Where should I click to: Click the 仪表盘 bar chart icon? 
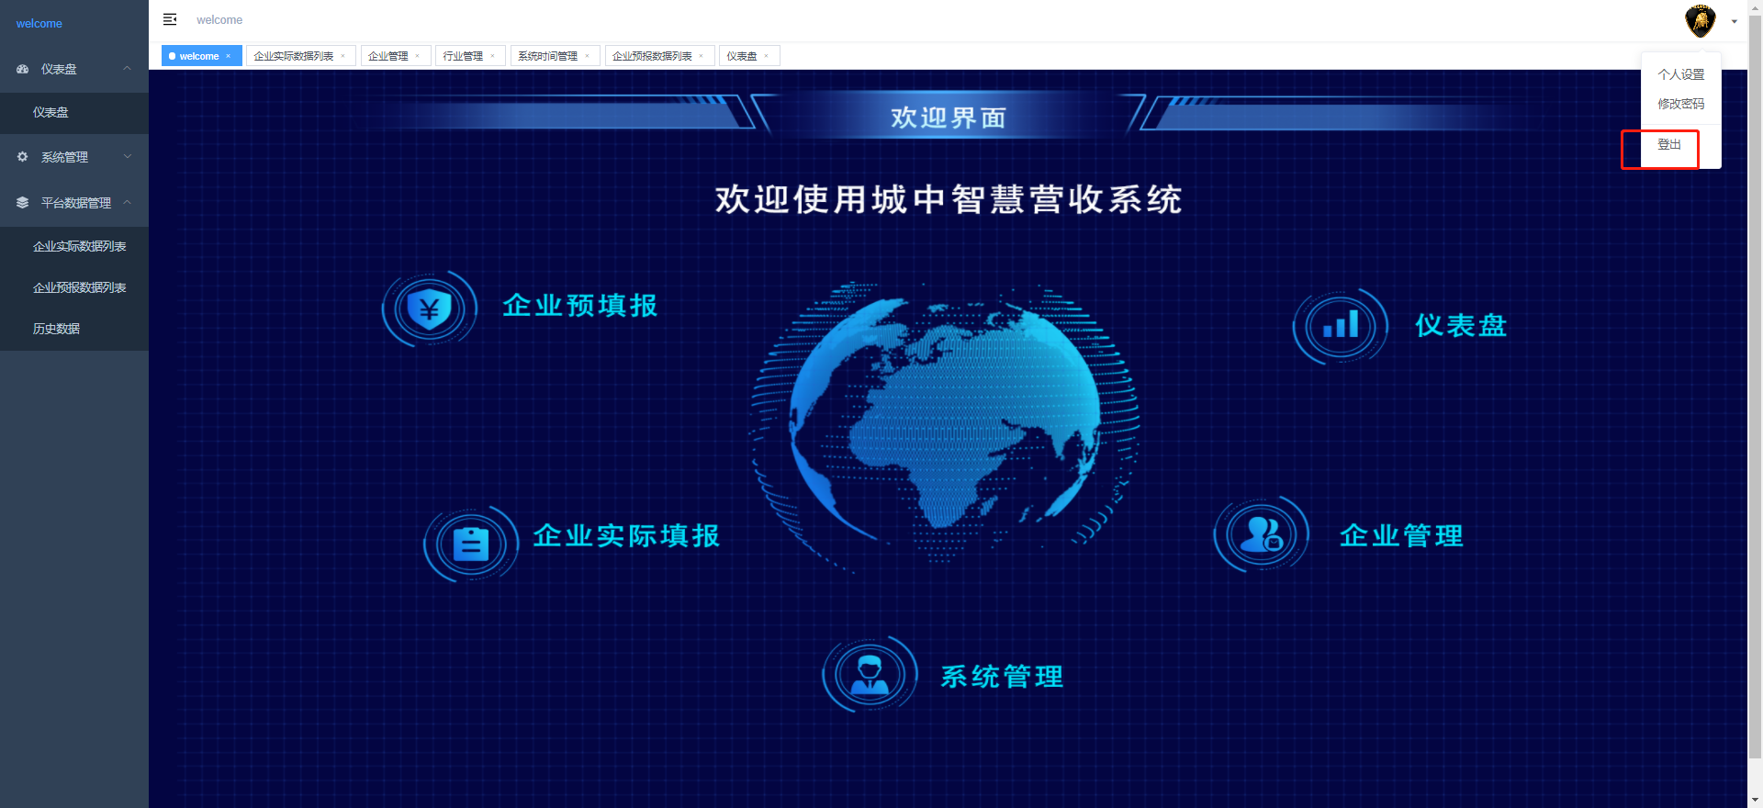pos(1341,326)
